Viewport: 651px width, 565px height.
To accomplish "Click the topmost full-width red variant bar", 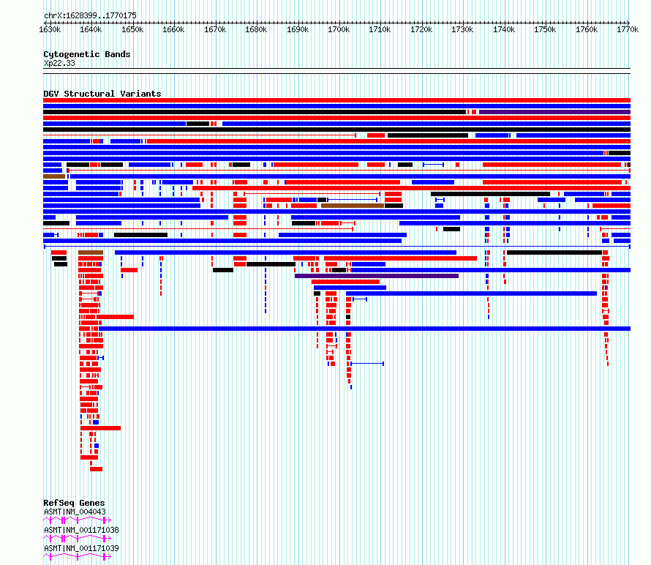I will [x=336, y=100].
